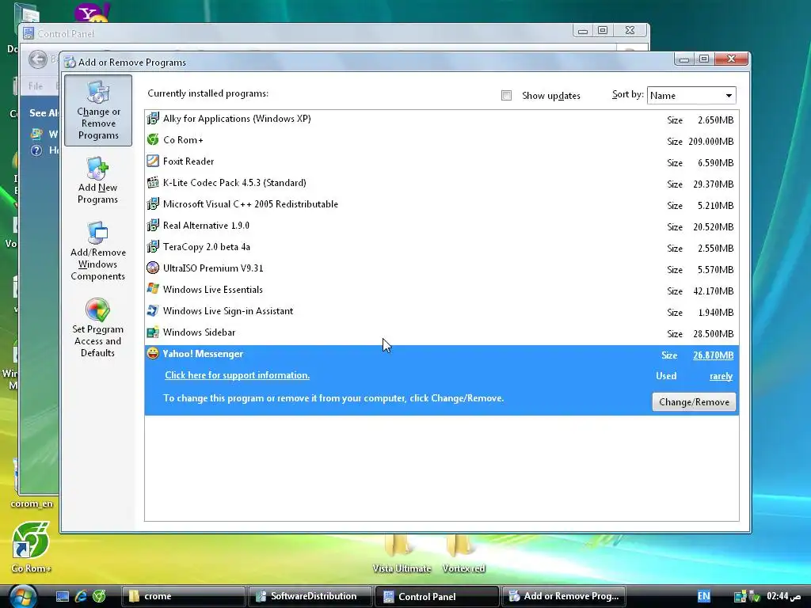811x608 pixels.
Task: Click Alky for Applications program icon
Action: click(x=153, y=119)
